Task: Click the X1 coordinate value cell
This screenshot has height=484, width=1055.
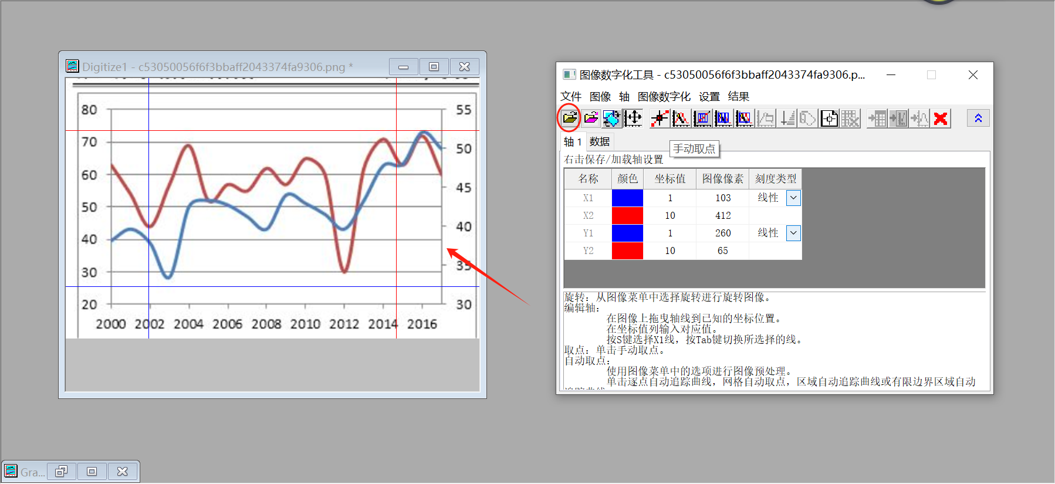Action: (670, 198)
